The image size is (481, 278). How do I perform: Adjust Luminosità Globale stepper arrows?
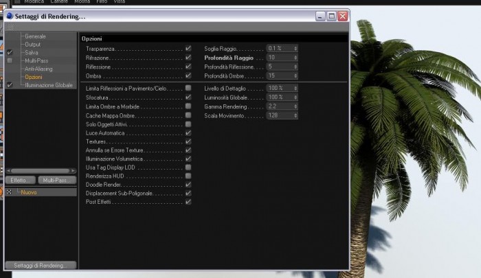pos(295,97)
